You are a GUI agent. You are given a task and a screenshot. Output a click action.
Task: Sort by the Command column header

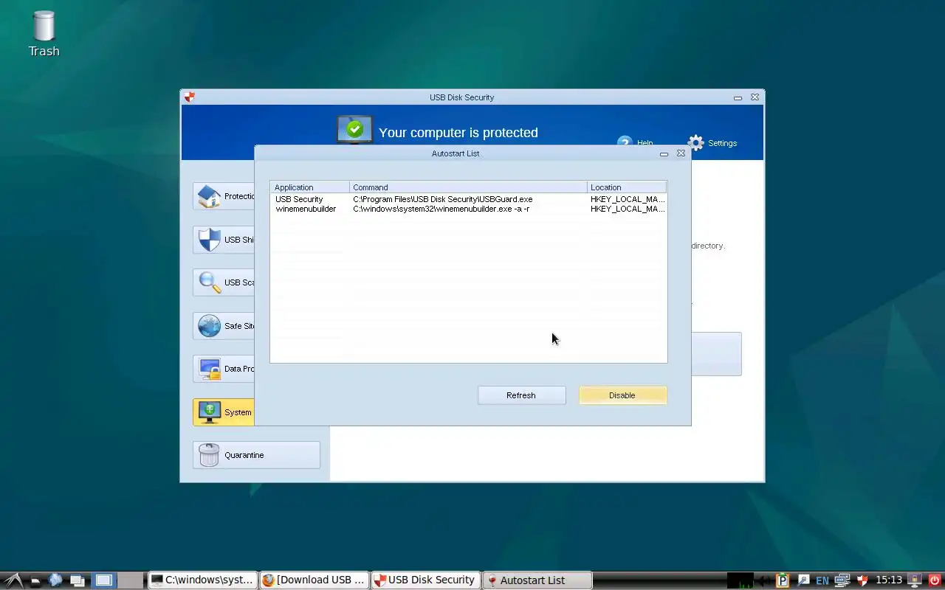click(468, 187)
